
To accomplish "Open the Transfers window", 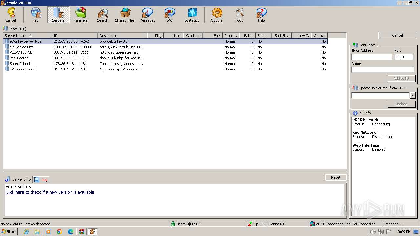I will point(80,15).
